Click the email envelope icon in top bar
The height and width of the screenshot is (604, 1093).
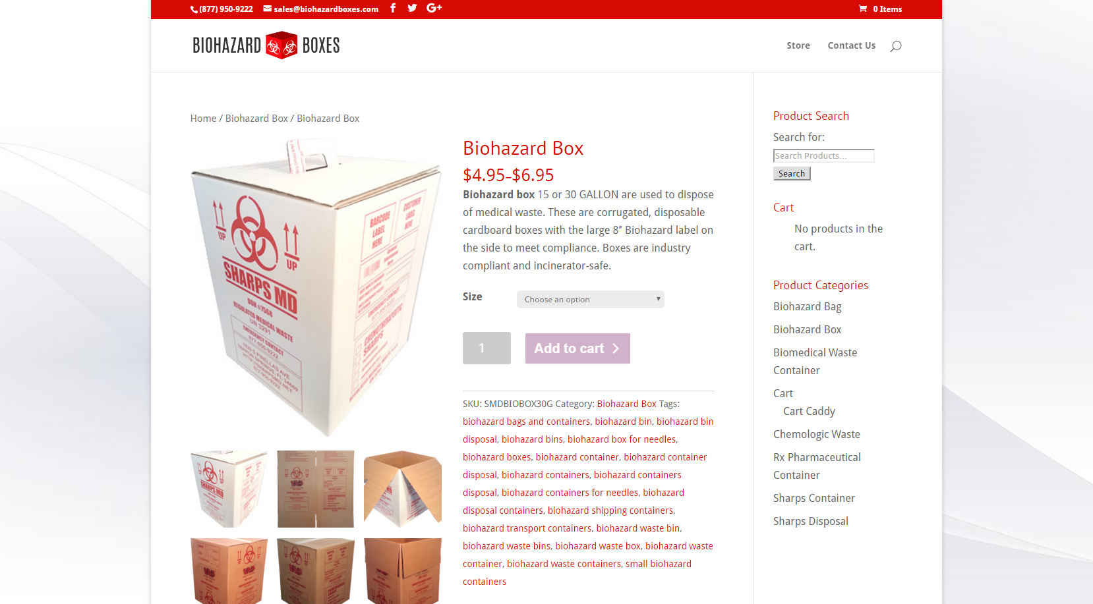tap(268, 9)
